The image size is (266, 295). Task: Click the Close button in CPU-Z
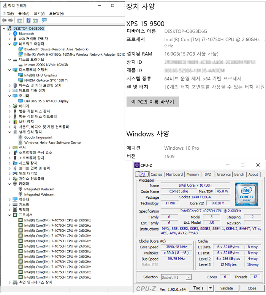coord(252,288)
